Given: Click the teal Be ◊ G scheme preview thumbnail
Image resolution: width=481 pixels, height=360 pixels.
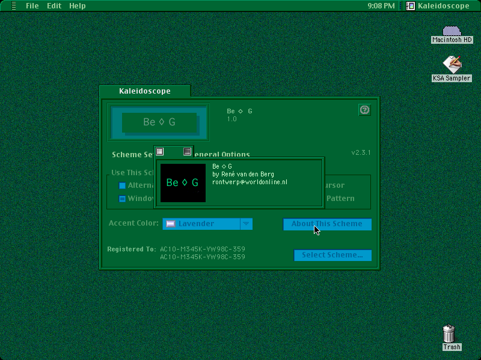Looking at the screenshot, I should click(x=158, y=122).
